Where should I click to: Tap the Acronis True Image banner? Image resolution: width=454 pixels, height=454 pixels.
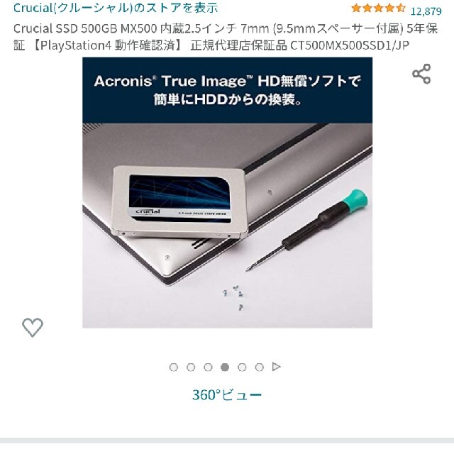tap(227, 90)
